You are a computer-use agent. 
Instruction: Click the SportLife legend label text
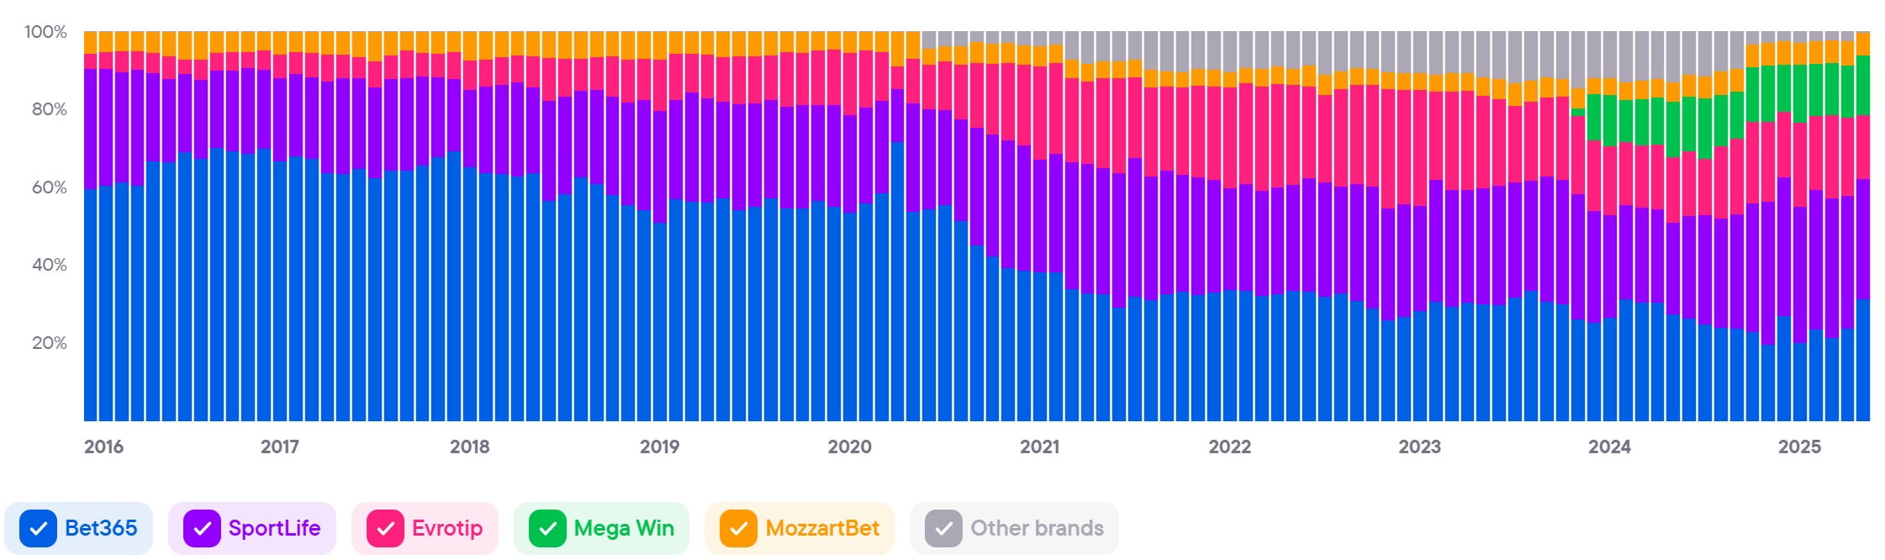274,528
